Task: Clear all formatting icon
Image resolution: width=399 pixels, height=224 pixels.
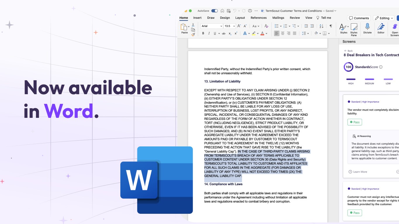Action: pyautogui.click(x=266, y=26)
